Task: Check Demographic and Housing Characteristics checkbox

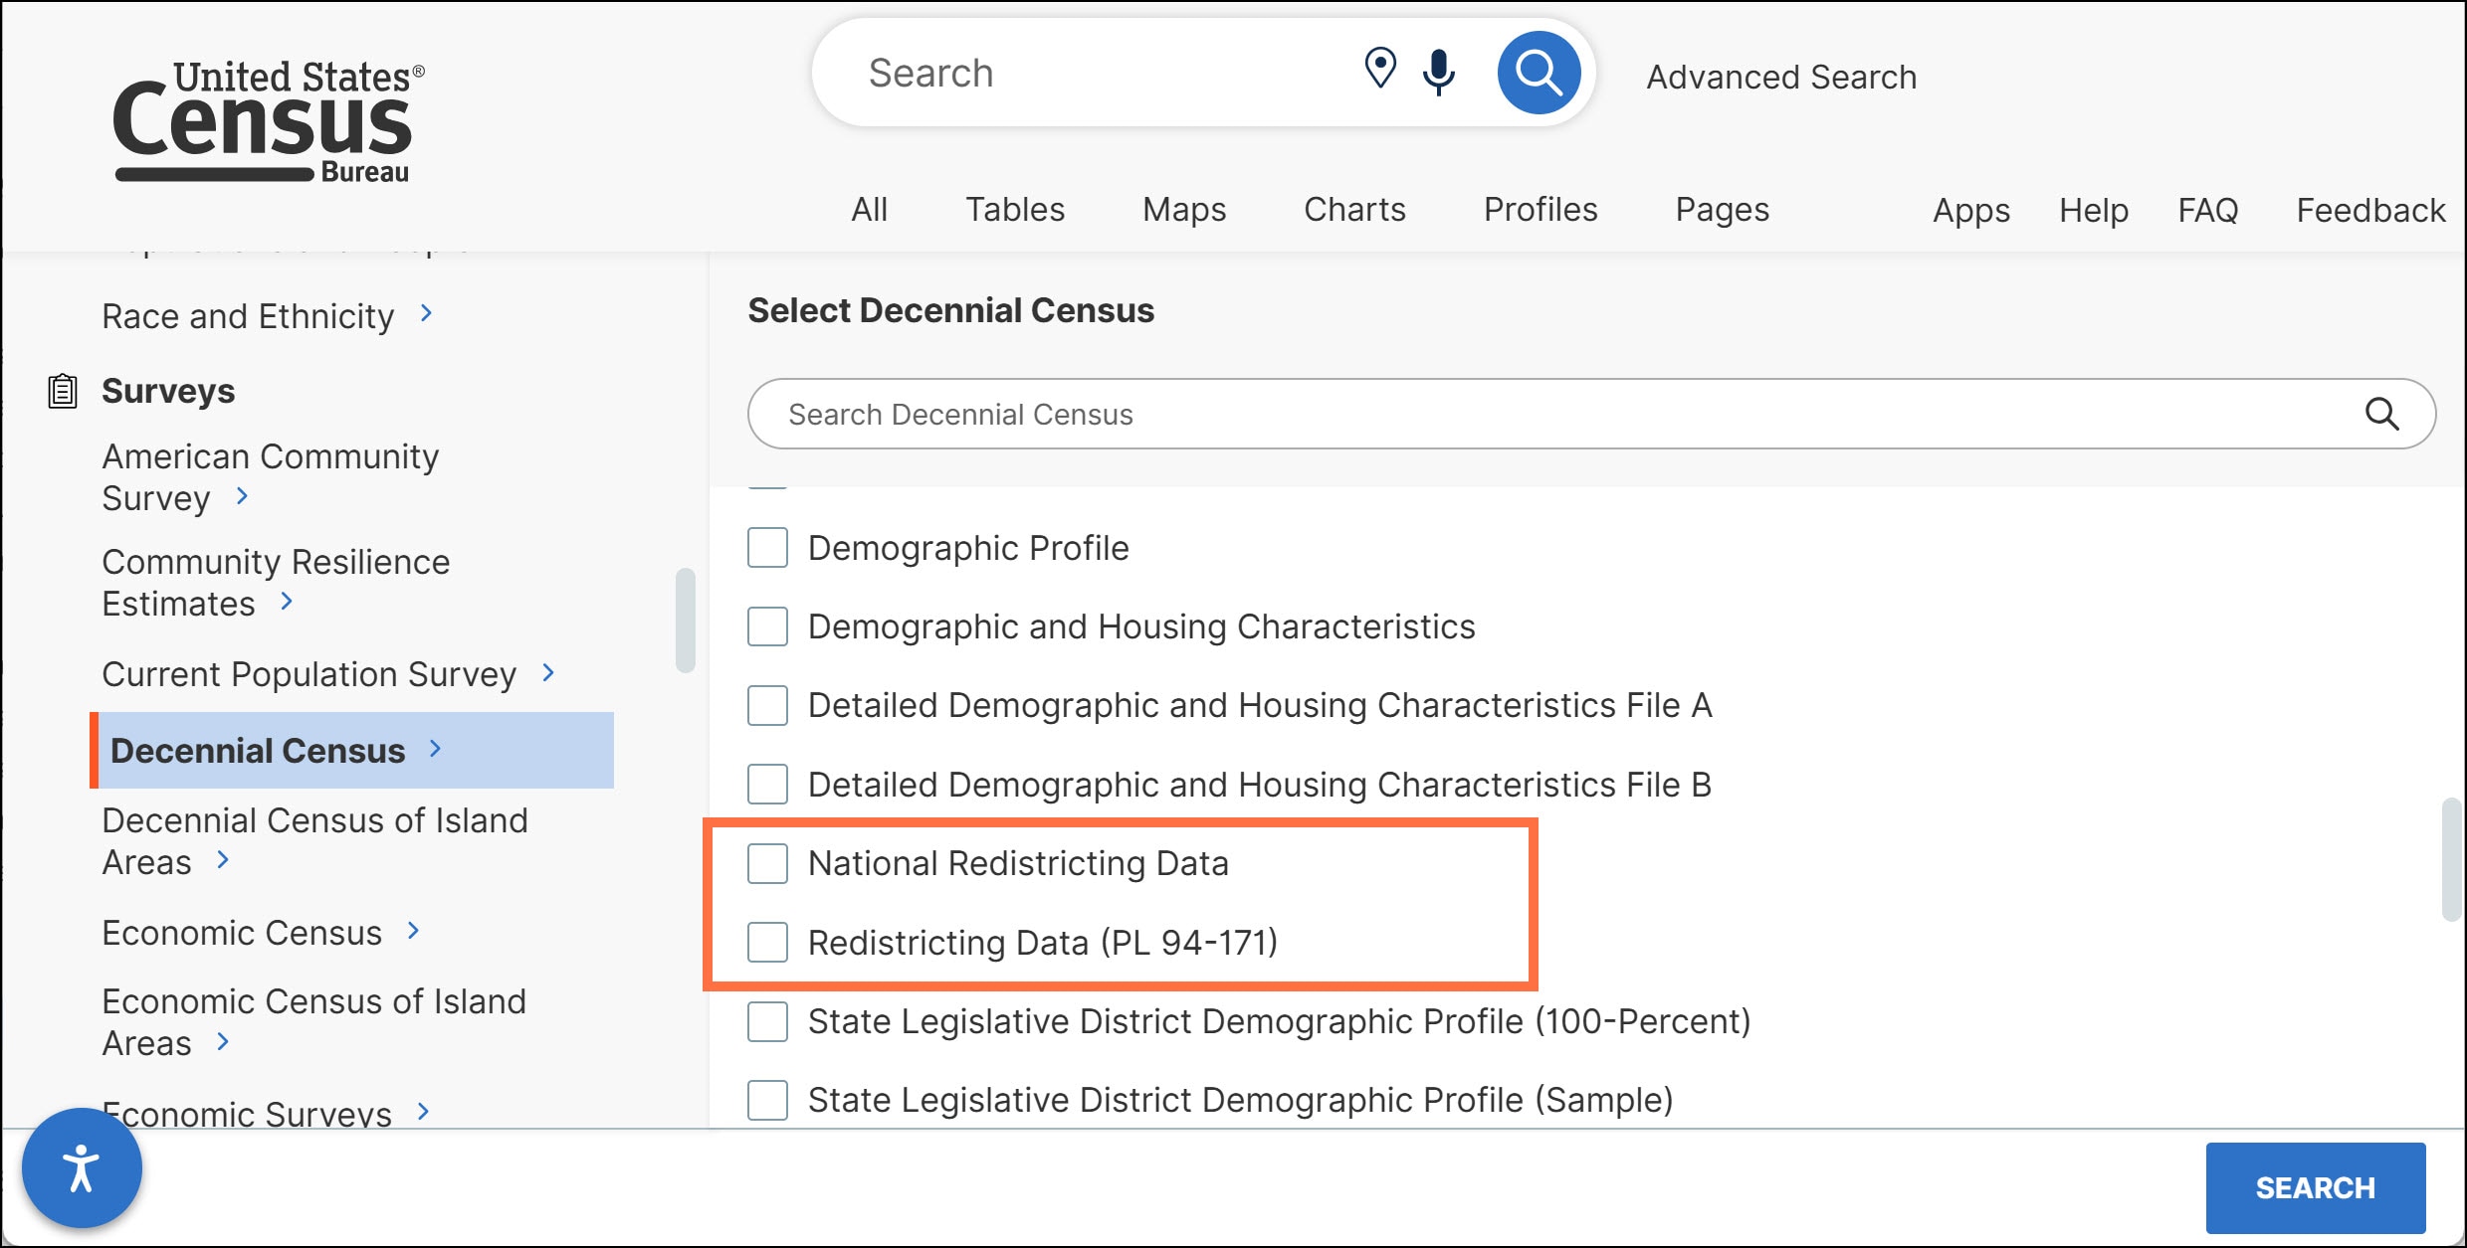Action: pyautogui.click(x=767, y=626)
